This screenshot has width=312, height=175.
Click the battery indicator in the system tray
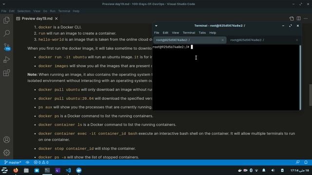click(x=282, y=170)
